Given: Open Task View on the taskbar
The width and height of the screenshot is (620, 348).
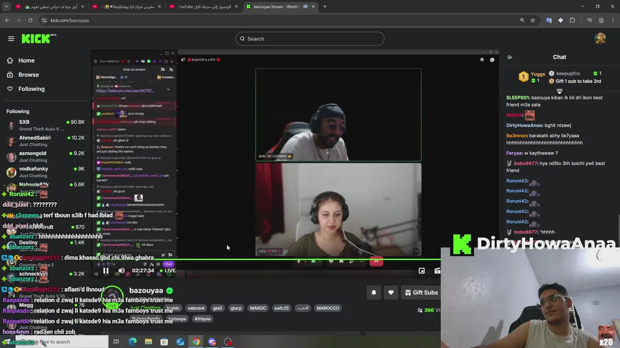Looking at the screenshot, I should click(116, 342).
